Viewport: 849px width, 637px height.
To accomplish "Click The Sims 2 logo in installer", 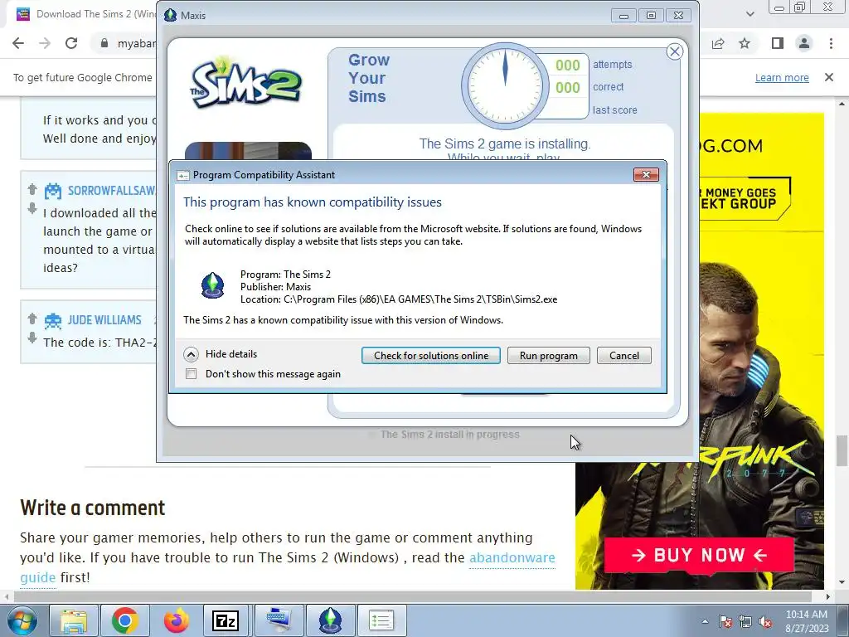I will pyautogui.click(x=245, y=84).
